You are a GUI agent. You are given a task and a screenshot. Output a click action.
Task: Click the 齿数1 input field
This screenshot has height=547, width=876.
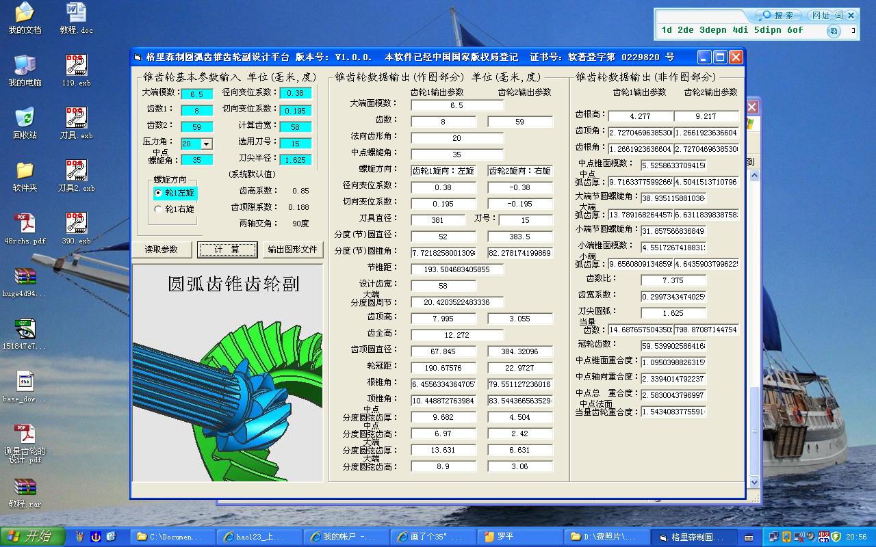pyautogui.click(x=197, y=110)
